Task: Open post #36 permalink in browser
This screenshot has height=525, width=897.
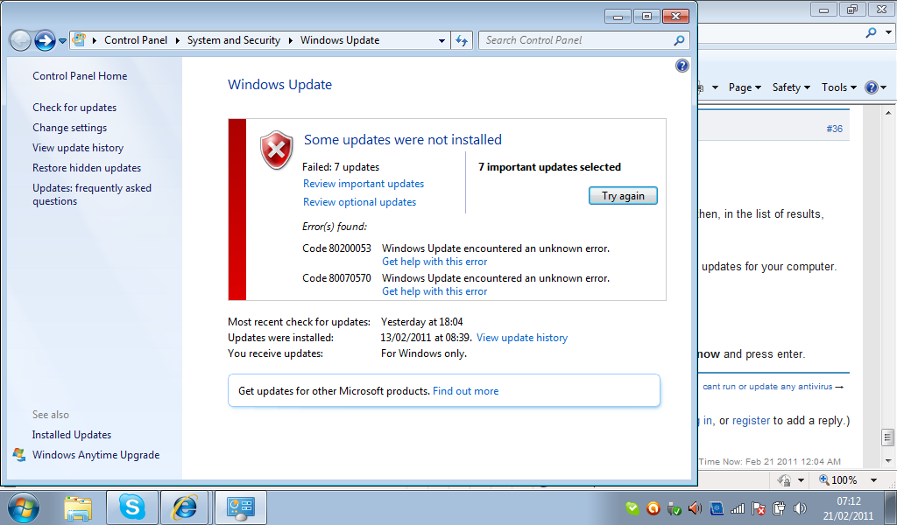Action: click(x=834, y=129)
